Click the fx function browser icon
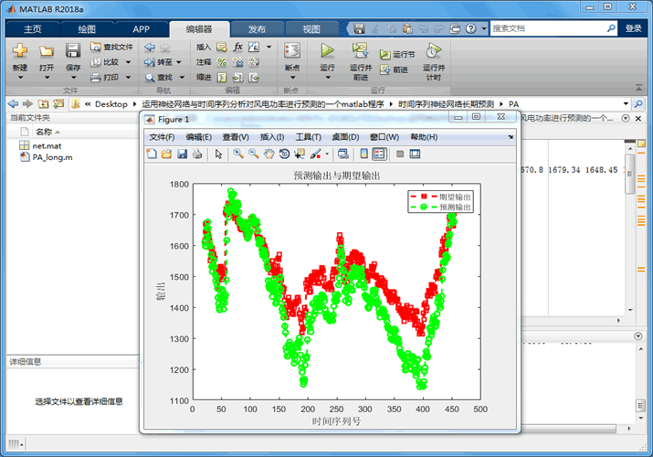The height and width of the screenshot is (457, 653). (x=237, y=47)
